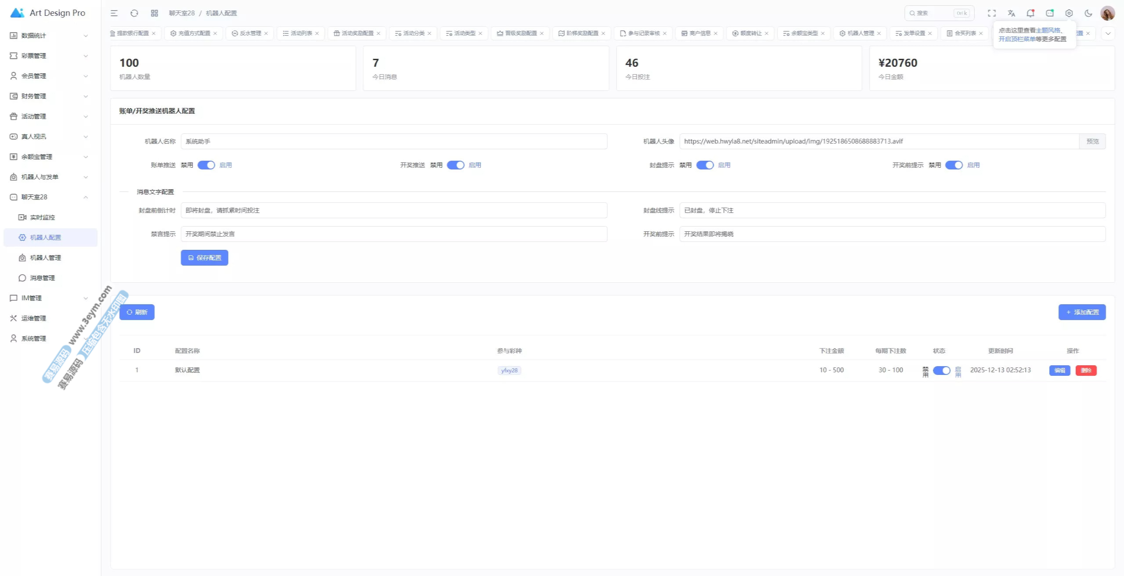Toggle the 开奖推送 switch
This screenshot has height=576, width=1124.
pyautogui.click(x=455, y=165)
